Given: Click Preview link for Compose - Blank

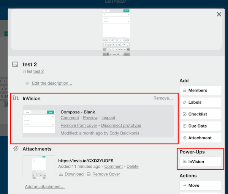Looking at the screenshot, I should (x=90, y=118).
